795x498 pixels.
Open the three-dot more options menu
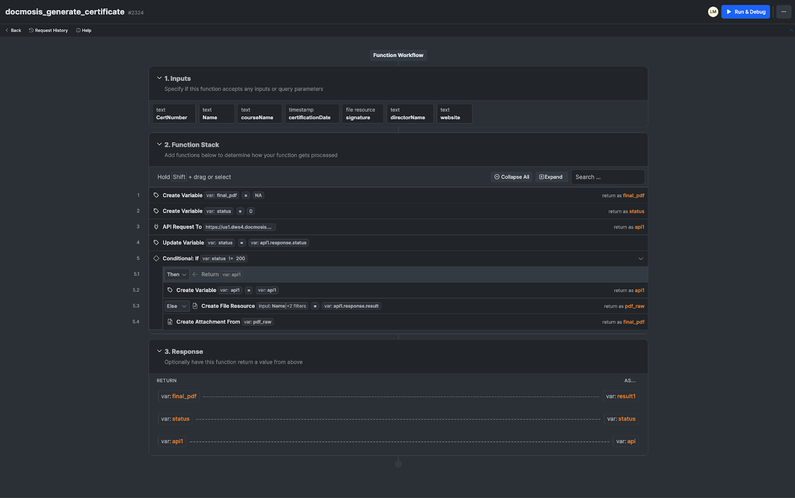coord(784,12)
